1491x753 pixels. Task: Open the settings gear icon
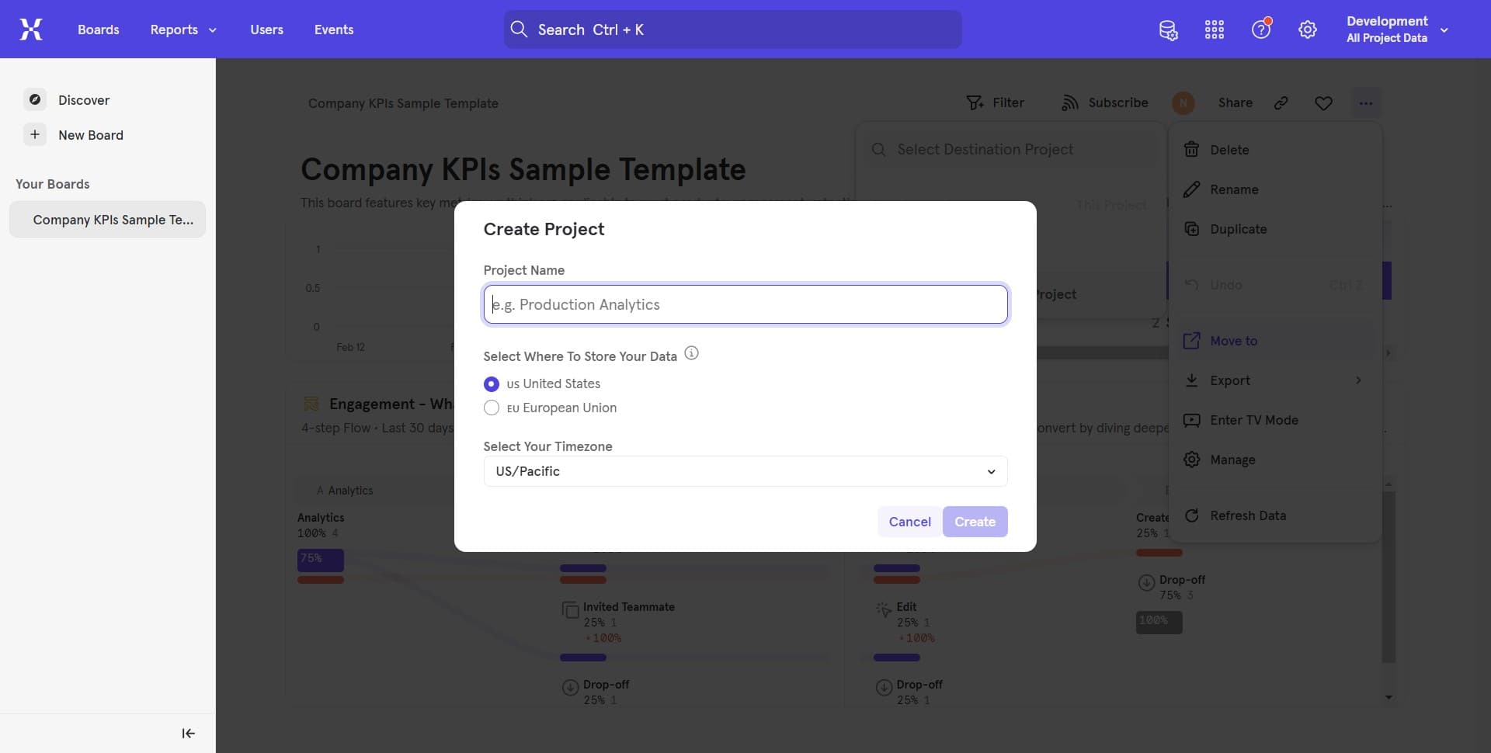click(x=1308, y=29)
